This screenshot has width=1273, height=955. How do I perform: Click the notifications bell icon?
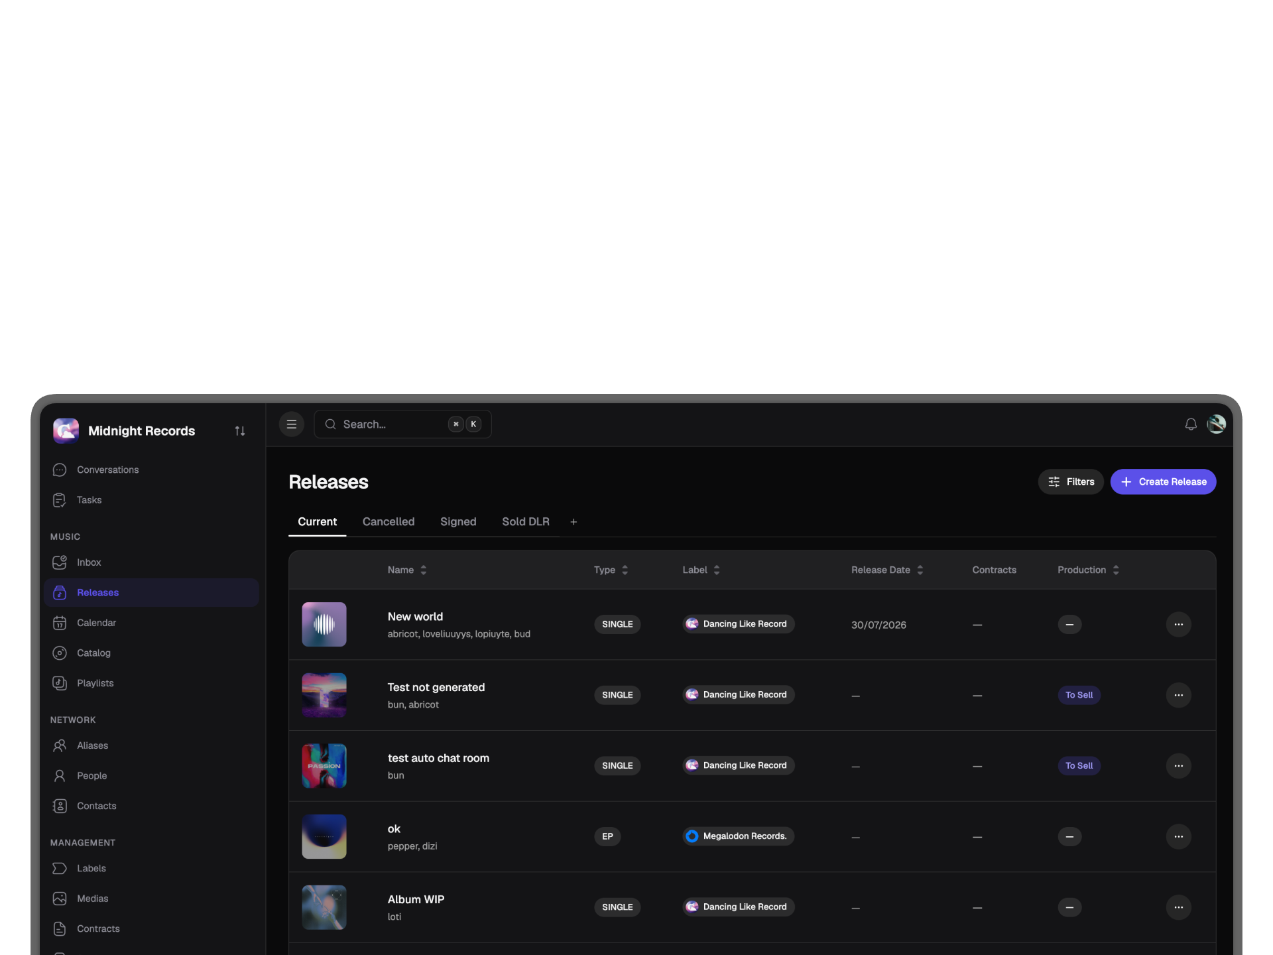1191,424
